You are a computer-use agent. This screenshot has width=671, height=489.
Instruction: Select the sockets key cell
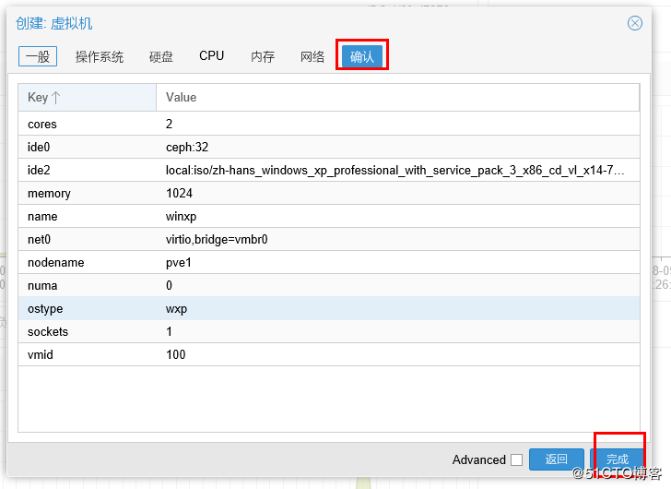88,332
